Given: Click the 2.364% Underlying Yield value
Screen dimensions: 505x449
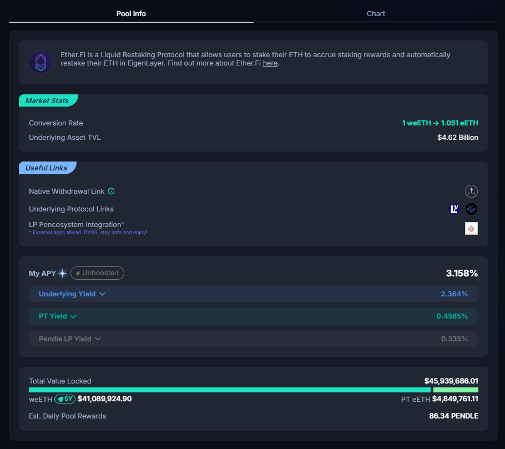Looking at the screenshot, I should [454, 294].
